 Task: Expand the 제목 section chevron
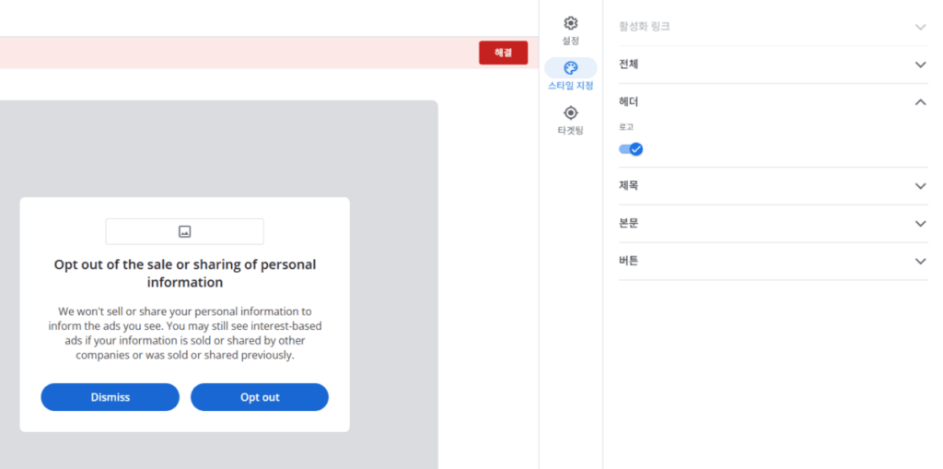[920, 186]
